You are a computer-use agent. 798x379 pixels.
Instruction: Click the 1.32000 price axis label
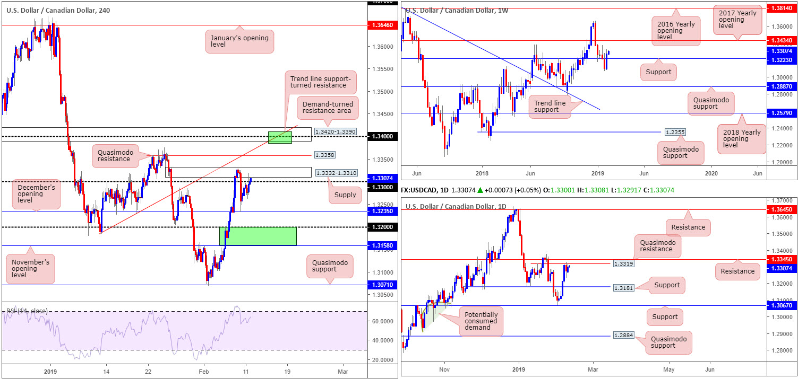(x=382, y=227)
